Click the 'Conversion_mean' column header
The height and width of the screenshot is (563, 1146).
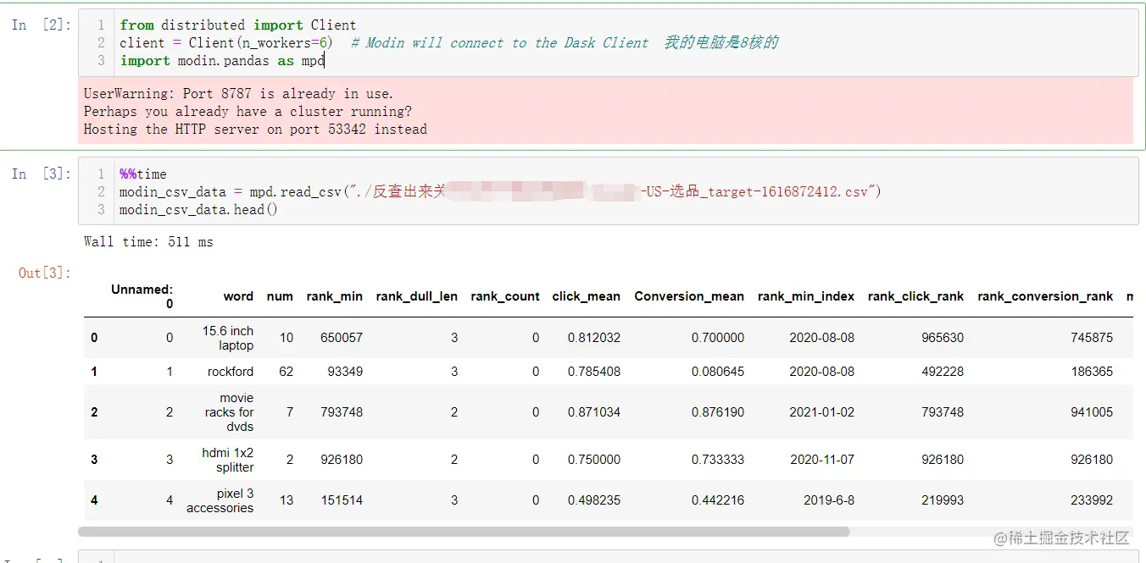pos(689,296)
